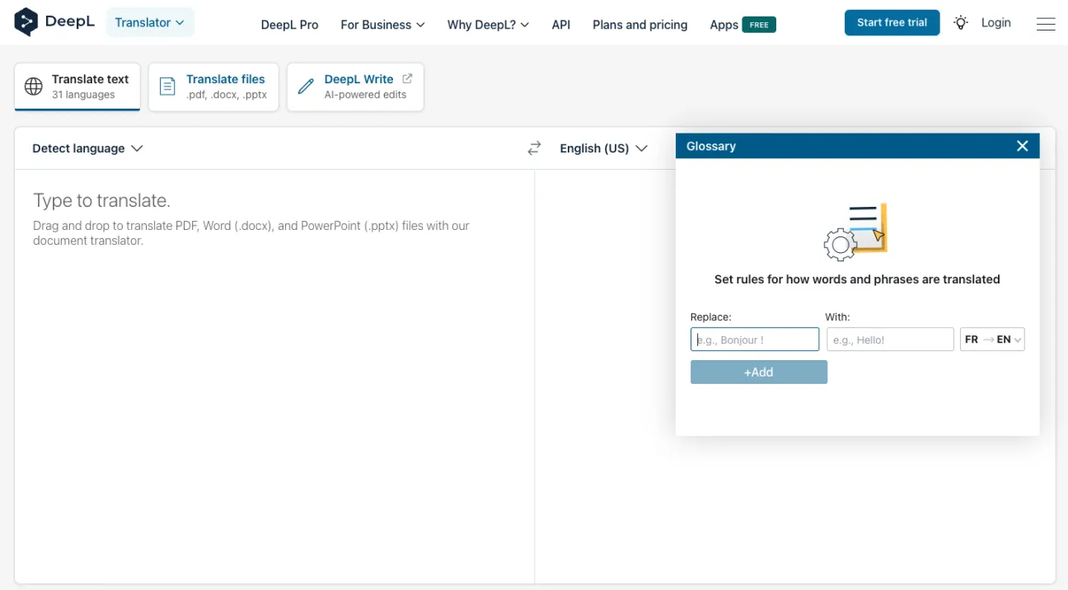This screenshot has height=590, width=1068.
Task: Open the English (US) target language dropdown
Action: click(x=603, y=148)
